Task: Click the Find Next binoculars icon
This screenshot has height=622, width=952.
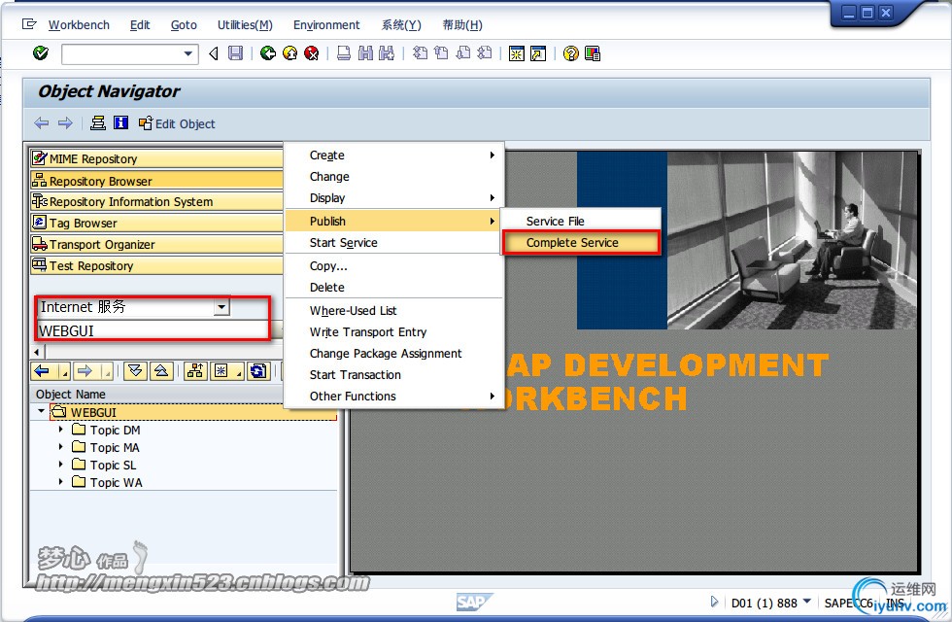Action: point(387,53)
